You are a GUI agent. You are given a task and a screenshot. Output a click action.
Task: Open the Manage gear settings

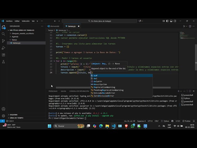click(x=3, y=116)
